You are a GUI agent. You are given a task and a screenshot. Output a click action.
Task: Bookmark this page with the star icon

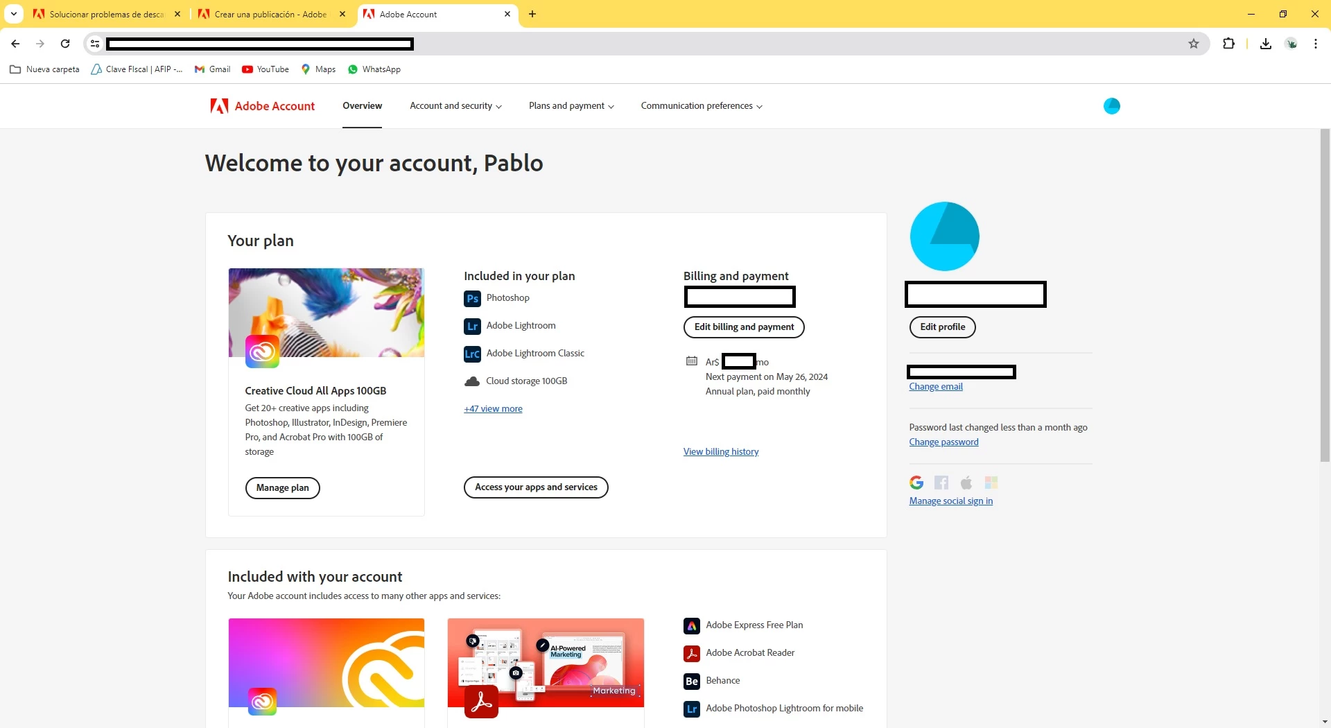point(1194,44)
